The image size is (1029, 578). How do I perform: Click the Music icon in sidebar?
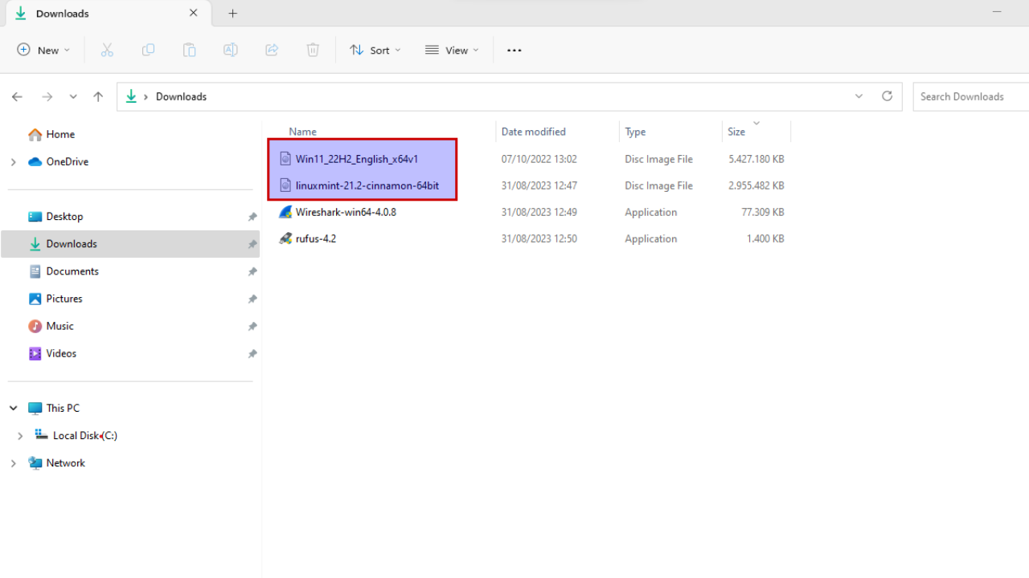(x=35, y=326)
